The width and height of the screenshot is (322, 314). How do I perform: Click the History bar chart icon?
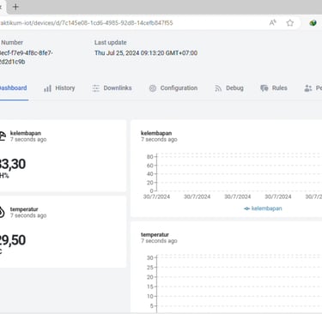coord(47,88)
